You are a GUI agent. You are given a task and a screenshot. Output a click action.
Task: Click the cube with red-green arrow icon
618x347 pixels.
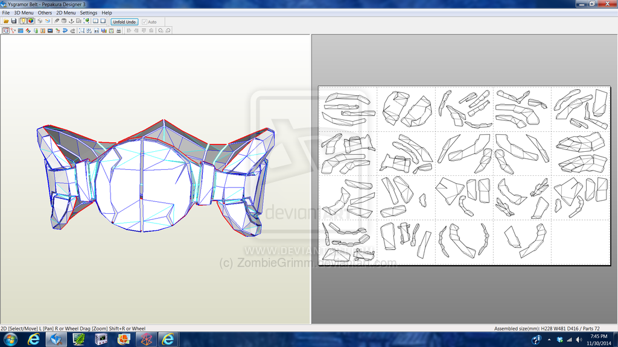[x=57, y=30]
